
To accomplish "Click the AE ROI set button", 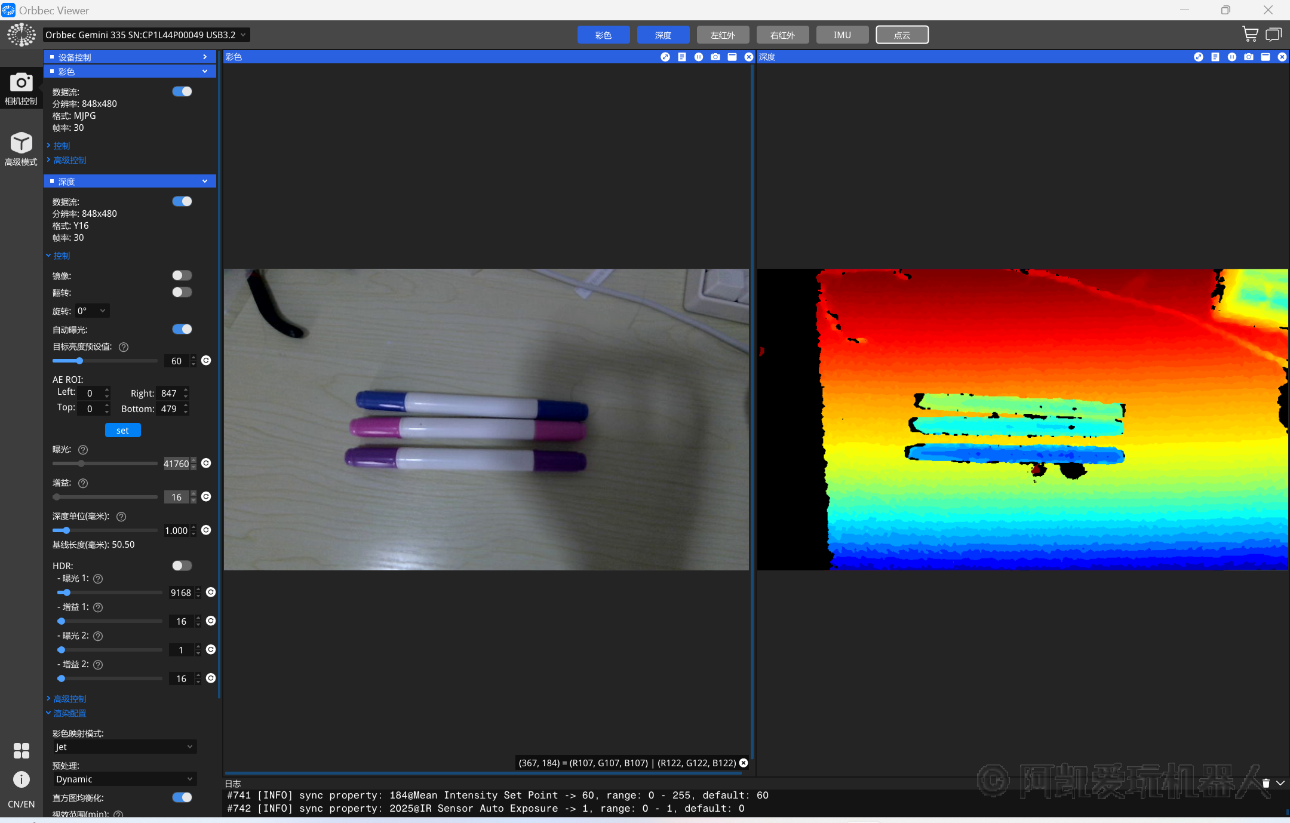I will (x=122, y=430).
